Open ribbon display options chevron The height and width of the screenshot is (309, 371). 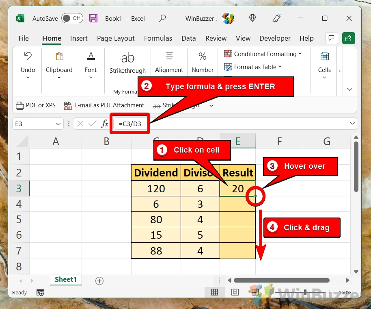[x=350, y=89]
